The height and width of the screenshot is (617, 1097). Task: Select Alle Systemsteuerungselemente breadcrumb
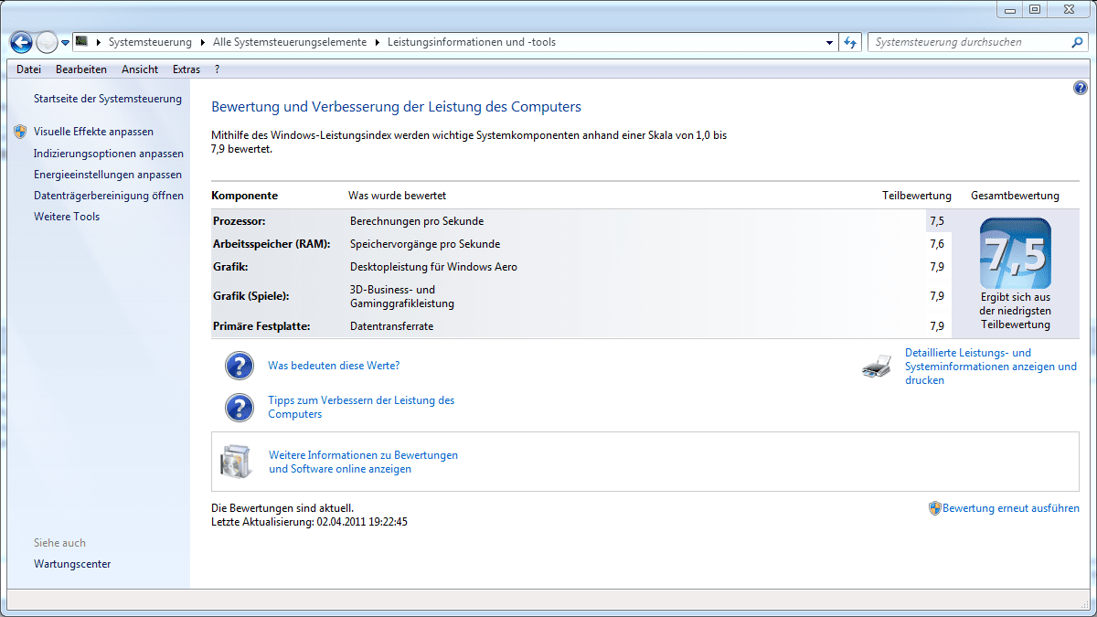[290, 42]
